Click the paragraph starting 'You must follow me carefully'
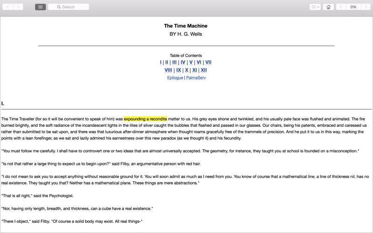Screen dimensions: 373x233 [180, 151]
